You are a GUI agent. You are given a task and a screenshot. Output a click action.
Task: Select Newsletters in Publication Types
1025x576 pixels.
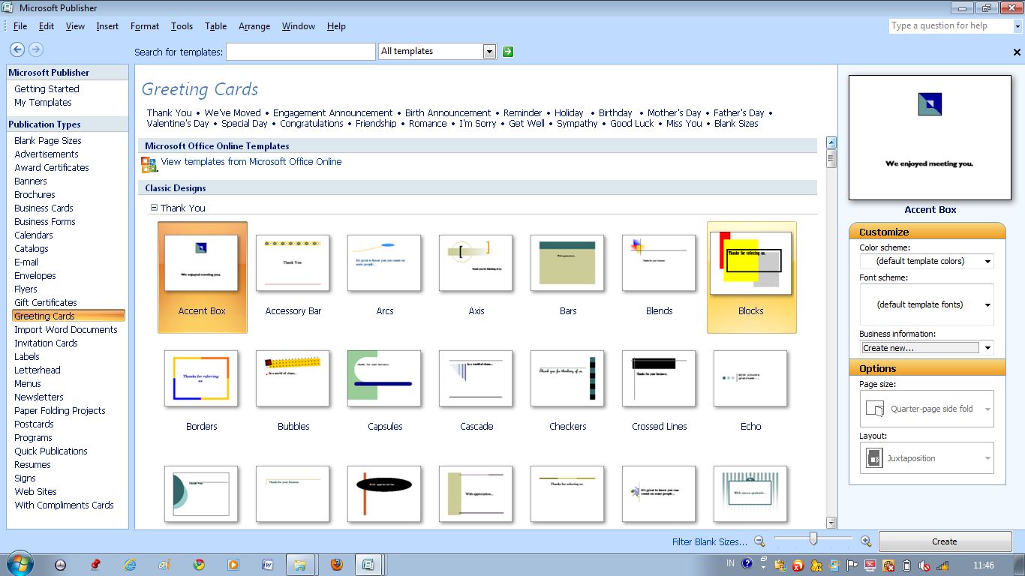point(39,397)
